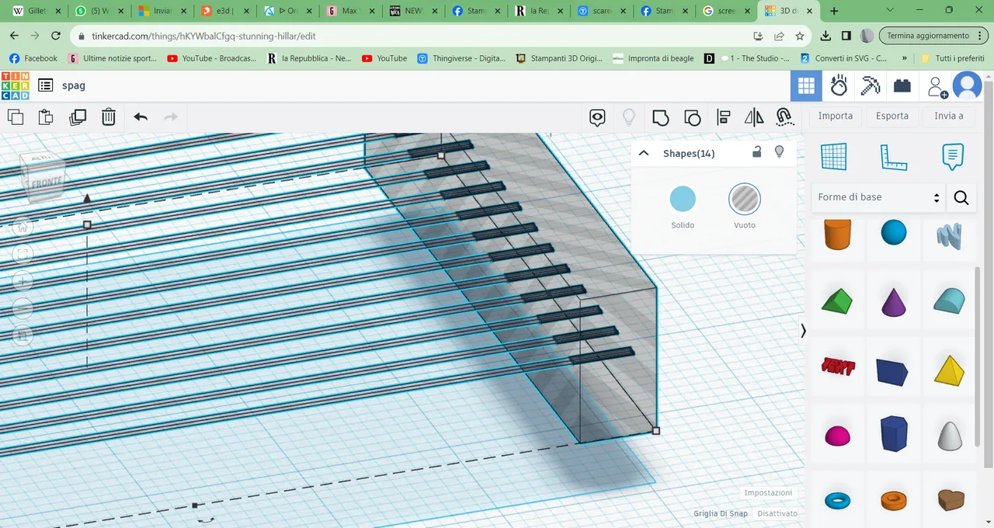Delete the selected shape with the trash icon

pyautogui.click(x=108, y=116)
